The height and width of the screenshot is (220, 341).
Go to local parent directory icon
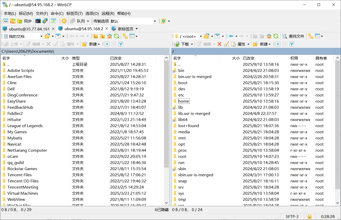pos(96,36)
